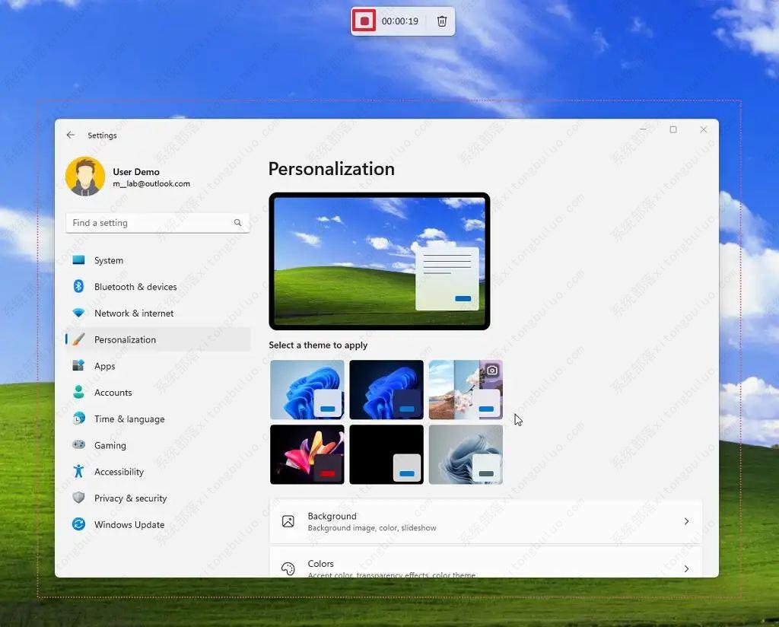
Task: Expand the Background settings chevron
Action: [685, 522]
